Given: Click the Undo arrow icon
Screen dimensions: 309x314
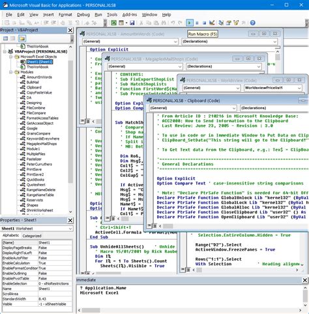Looking at the screenshot, I should 173,23.
